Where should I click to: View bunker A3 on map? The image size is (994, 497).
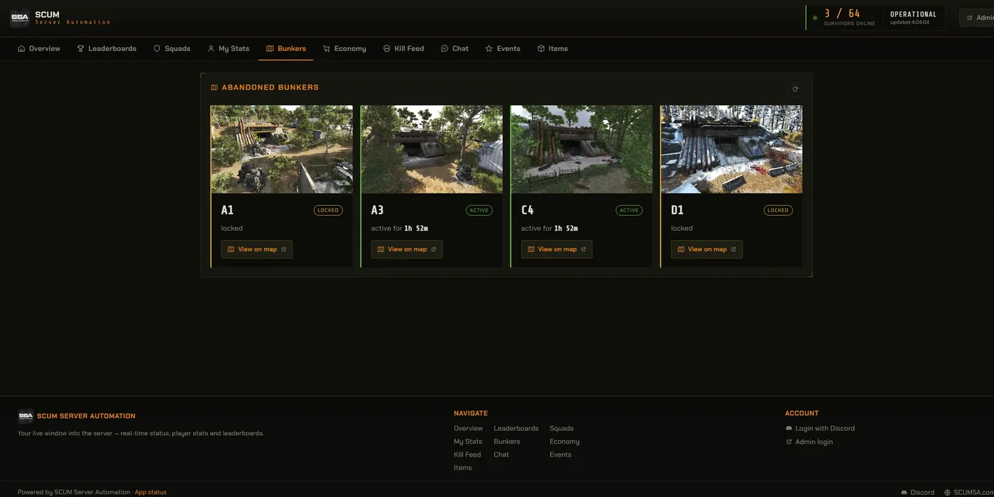407,249
